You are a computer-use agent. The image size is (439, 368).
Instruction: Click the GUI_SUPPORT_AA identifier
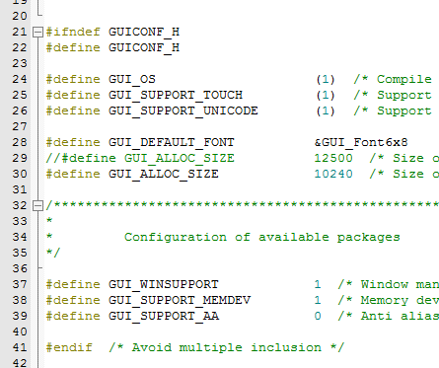pyautogui.click(x=164, y=317)
